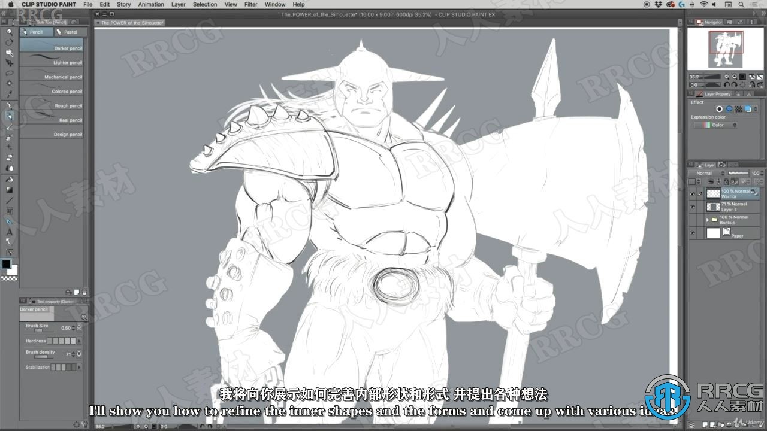Image resolution: width=767 pixels, height=431 pixels.
Task: Open Brush density dynamics button
Action: pos(79,354)
